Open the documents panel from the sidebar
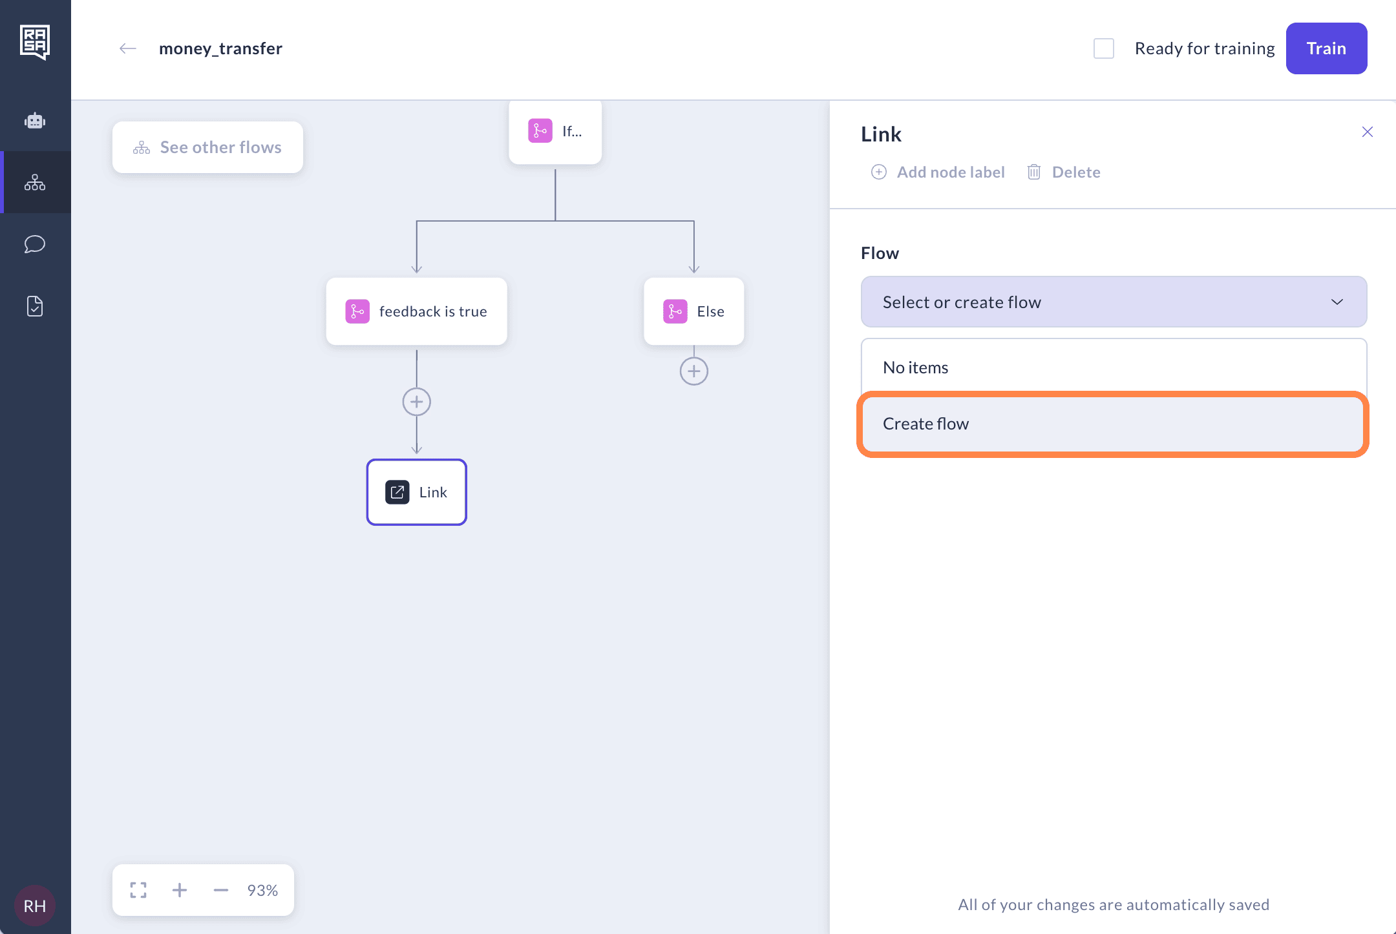 (x=35, y=306)
